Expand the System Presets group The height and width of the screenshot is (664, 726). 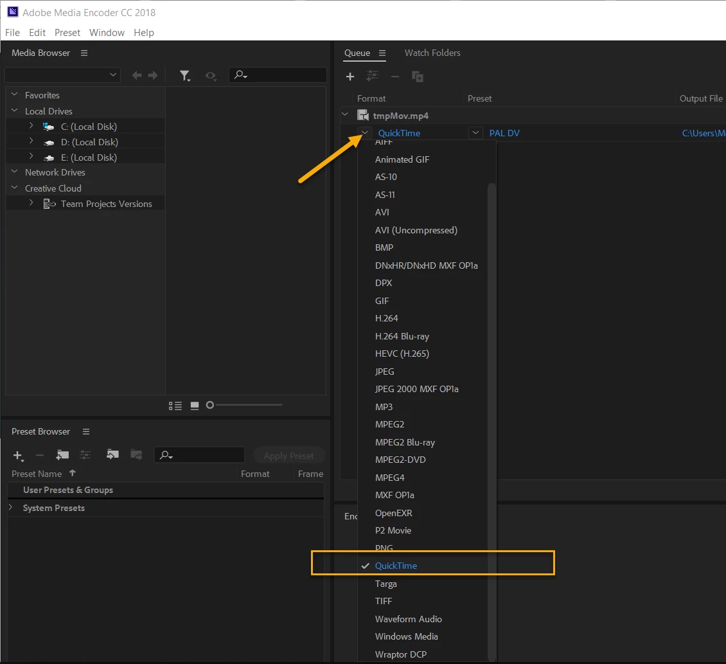[11, 507]
